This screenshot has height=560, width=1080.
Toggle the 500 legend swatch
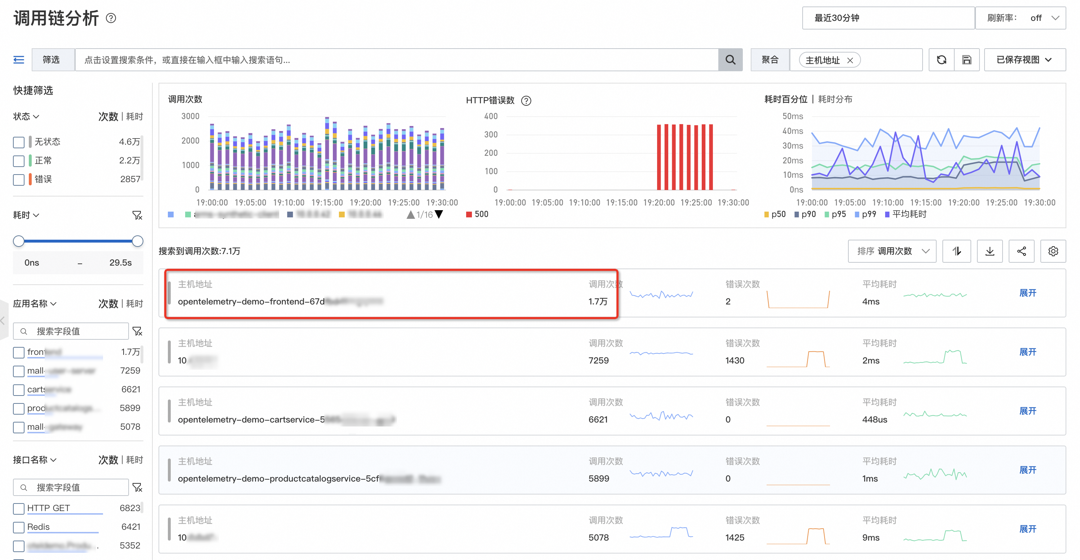click(x=469, y=214)
